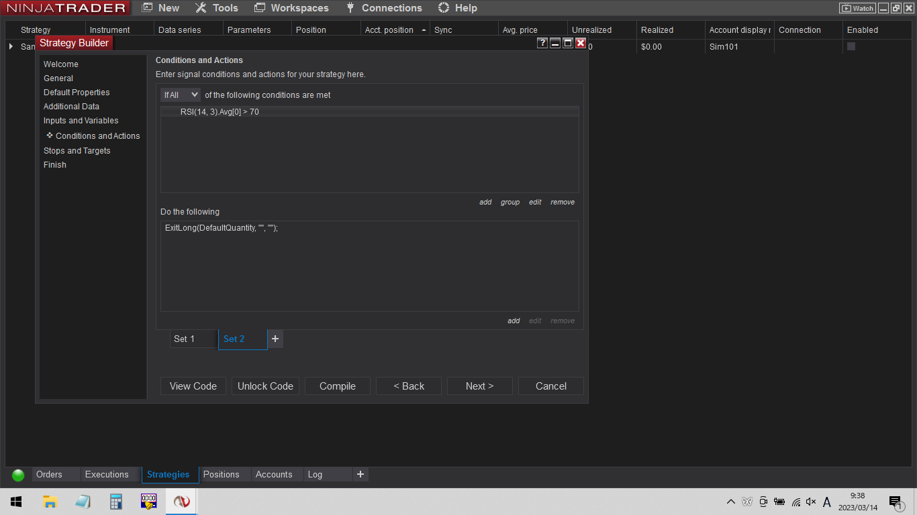The width and height of the screenshot is (917, 515).
Task: Close the Strategy Builder window
Action: pyautogui.click(x=581, y=43)
